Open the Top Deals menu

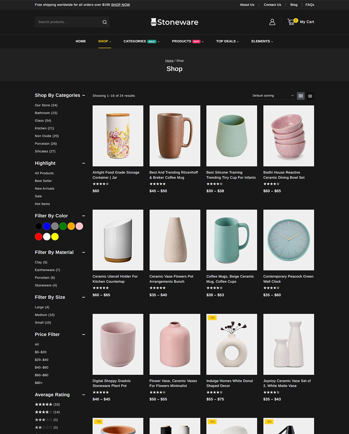[x=227, y=41]
